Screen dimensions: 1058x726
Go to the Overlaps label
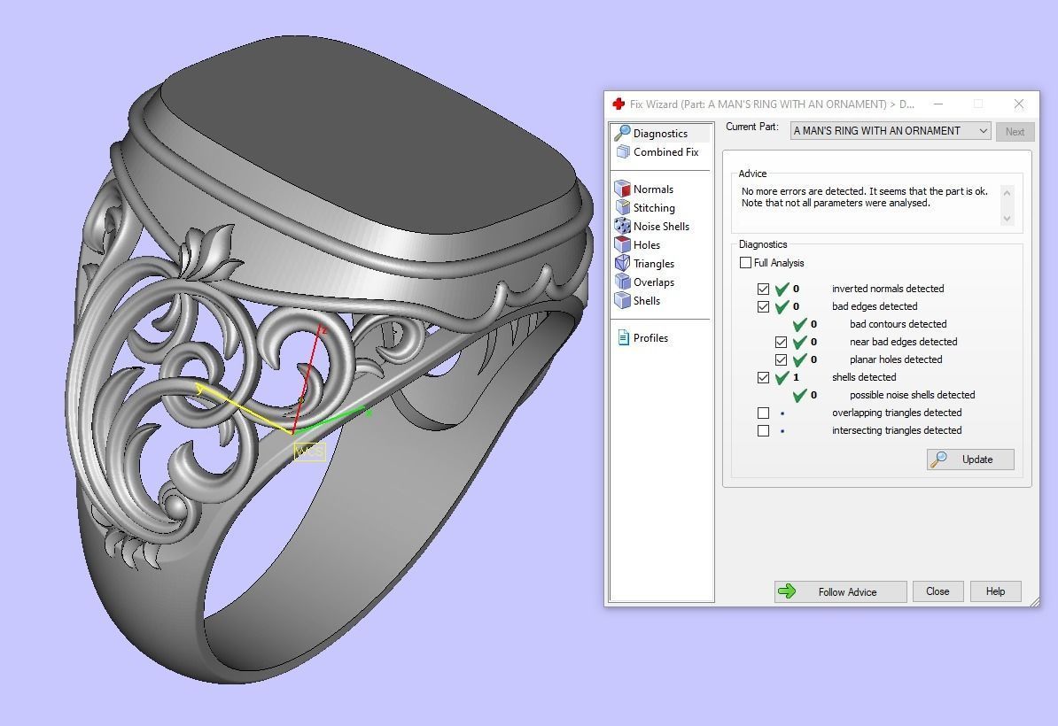point(654,282)
